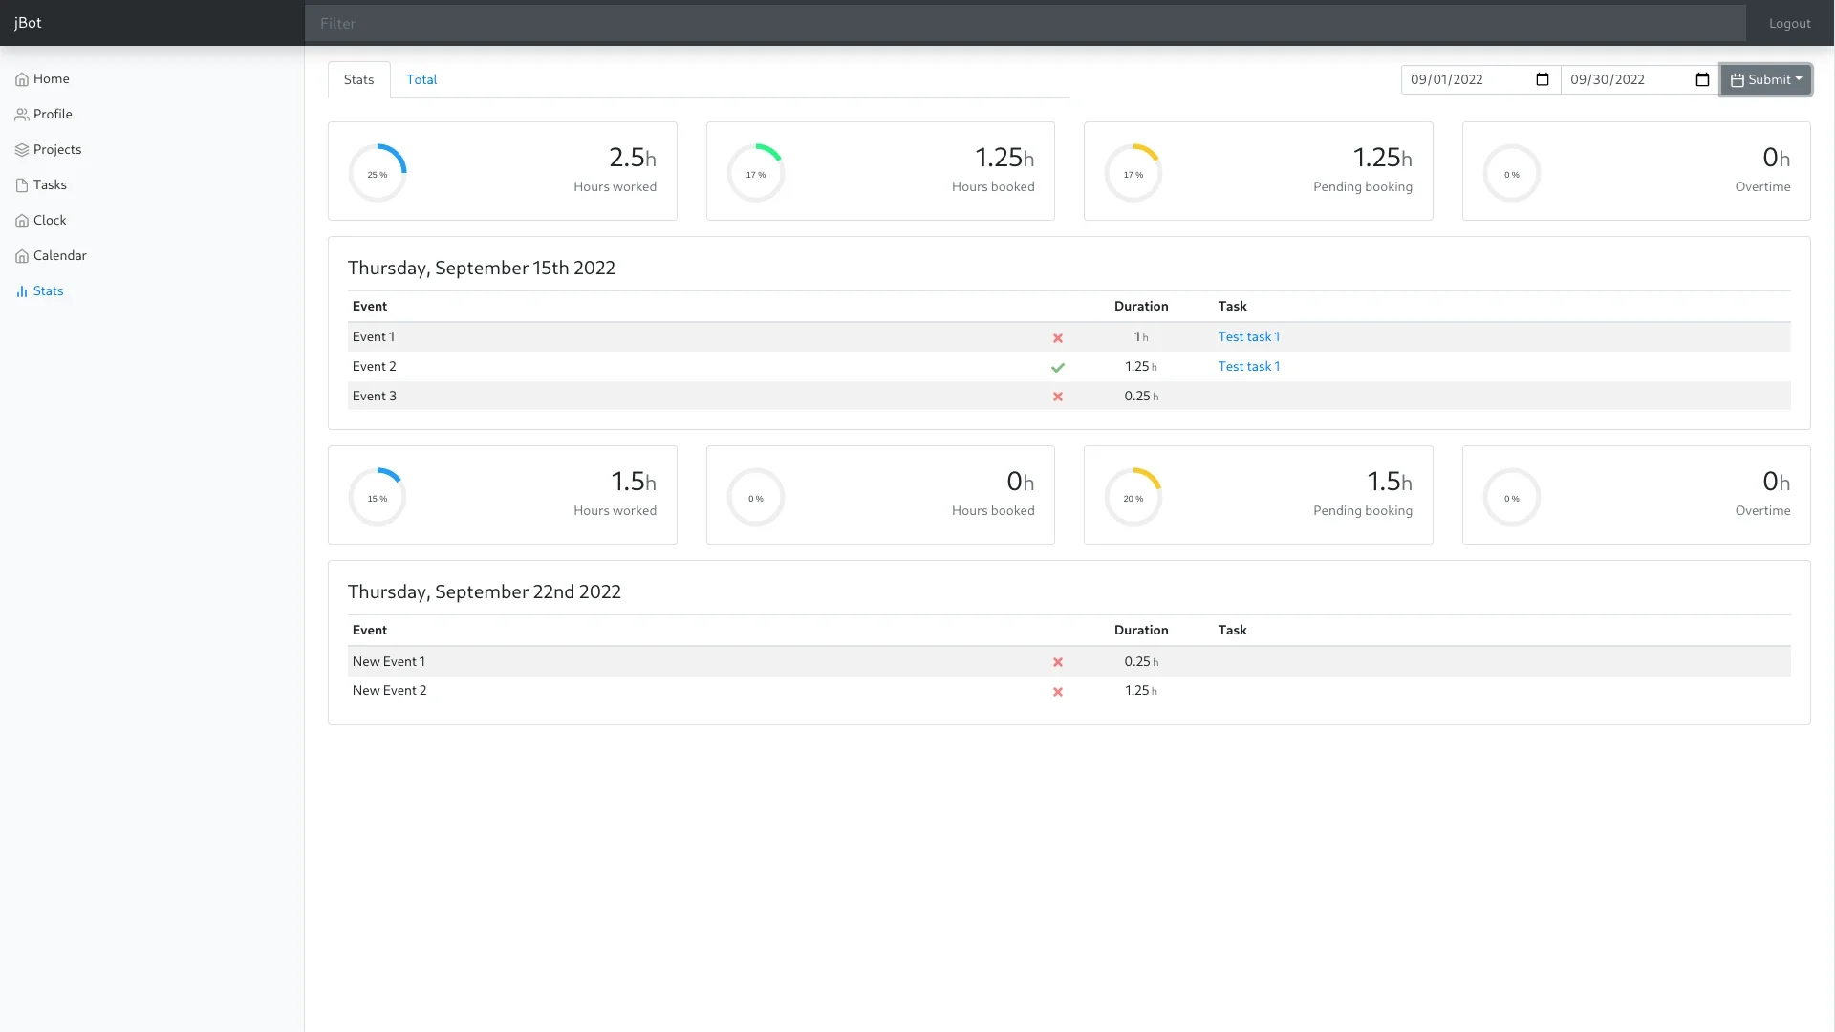Open Test task 1 link for Event 2
This screenshot has width=1835, height=1032.
pos(1248,366)
